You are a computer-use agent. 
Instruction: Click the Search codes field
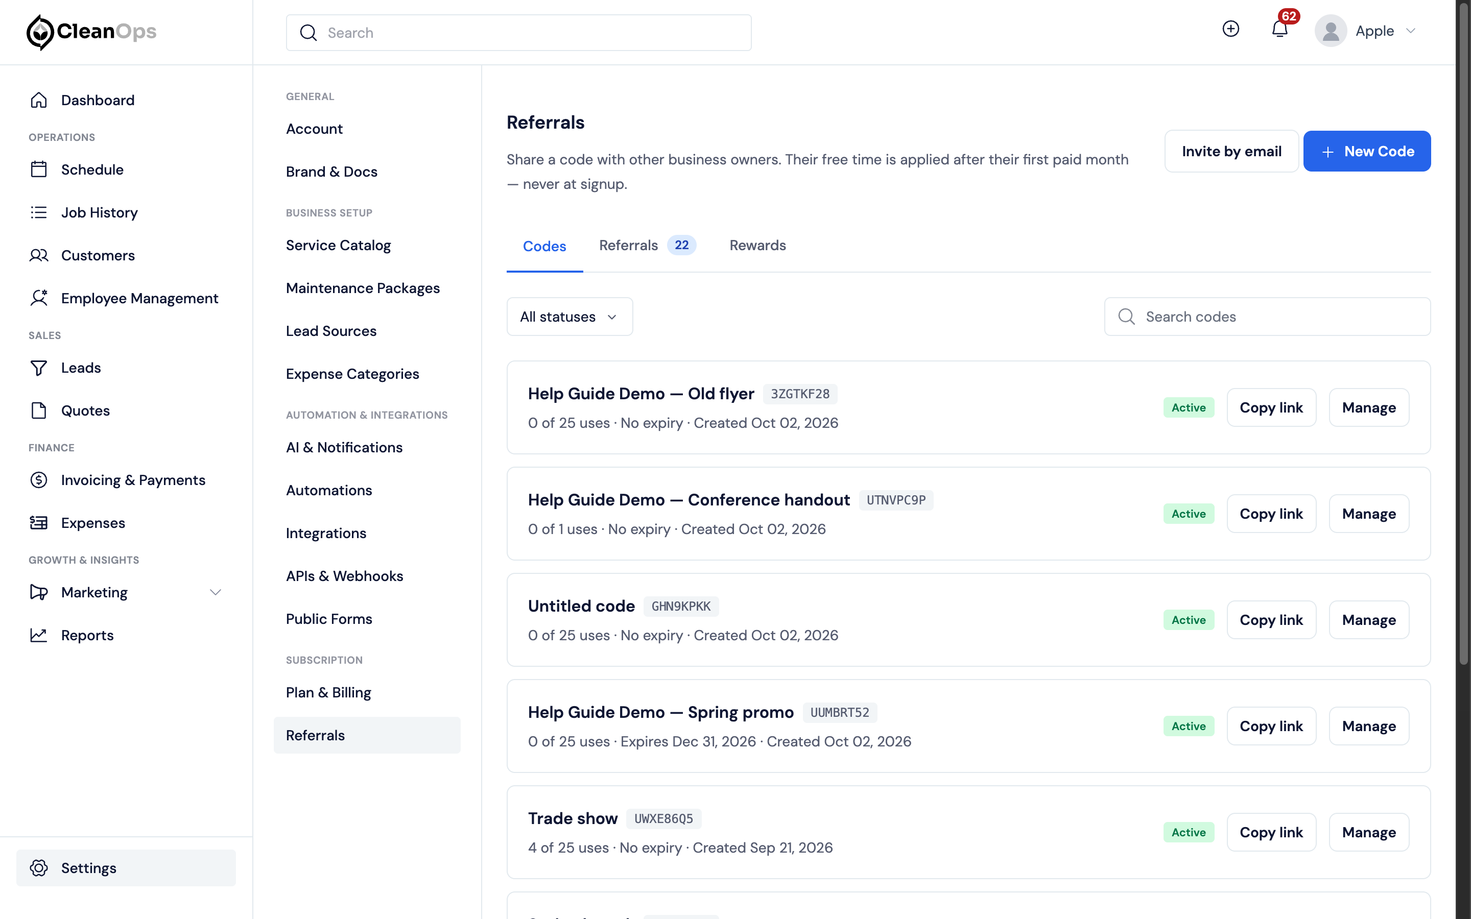[x=1267, y=317]
